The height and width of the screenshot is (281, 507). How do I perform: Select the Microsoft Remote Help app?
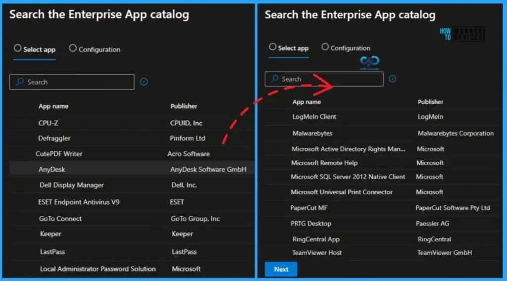pos(324,163)
